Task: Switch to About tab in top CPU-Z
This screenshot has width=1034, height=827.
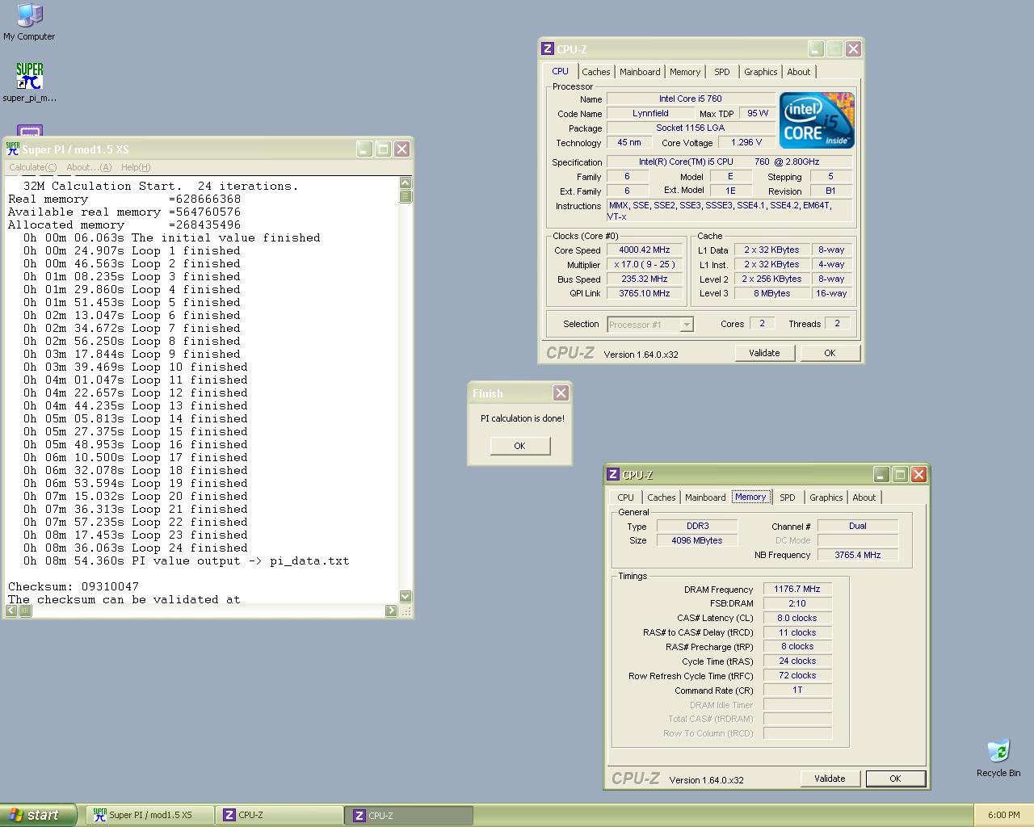Action: (799, 72)
